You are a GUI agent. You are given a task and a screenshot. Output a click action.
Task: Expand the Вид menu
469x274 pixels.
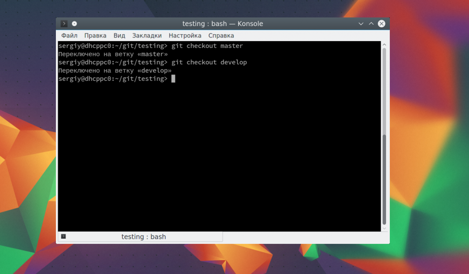pyautogui.click(x=120, y=36)
